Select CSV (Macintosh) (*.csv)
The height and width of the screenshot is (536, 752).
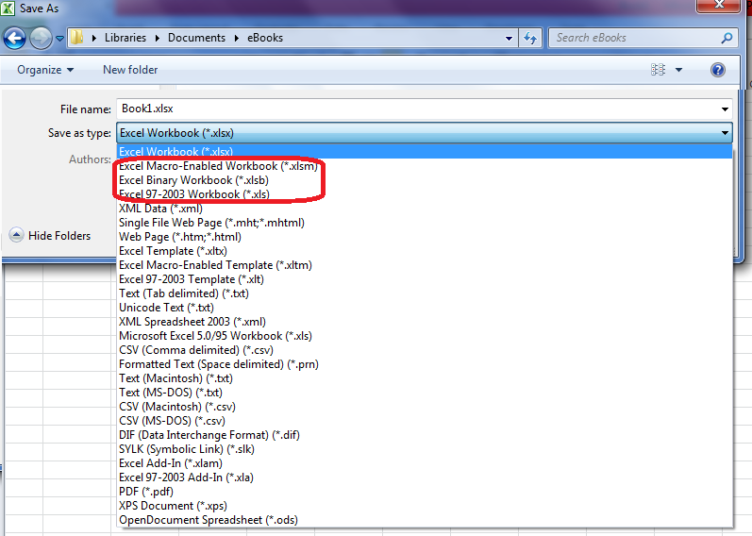(425, 407)
